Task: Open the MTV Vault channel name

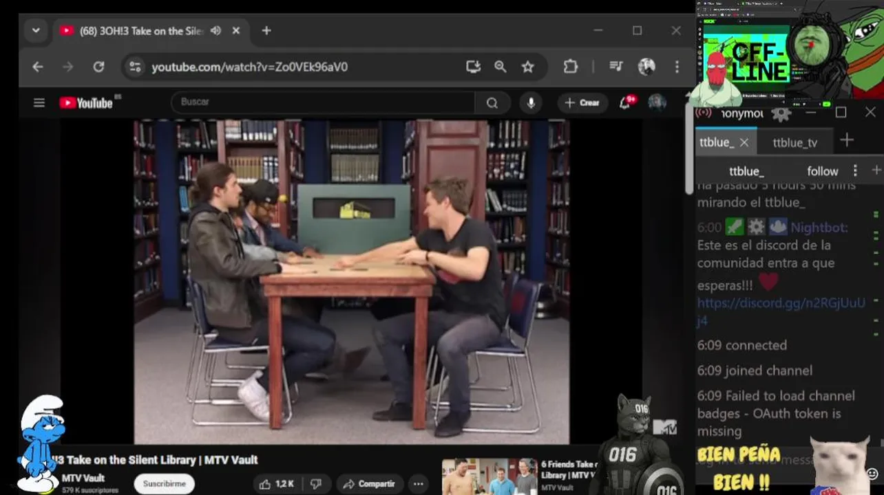Action: [x=83, y=478]
